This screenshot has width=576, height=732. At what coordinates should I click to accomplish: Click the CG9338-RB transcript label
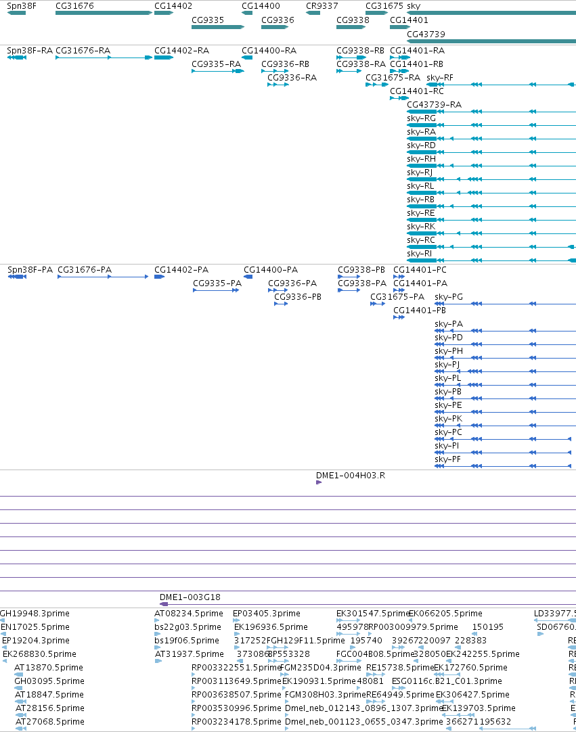tap(361, 51)
